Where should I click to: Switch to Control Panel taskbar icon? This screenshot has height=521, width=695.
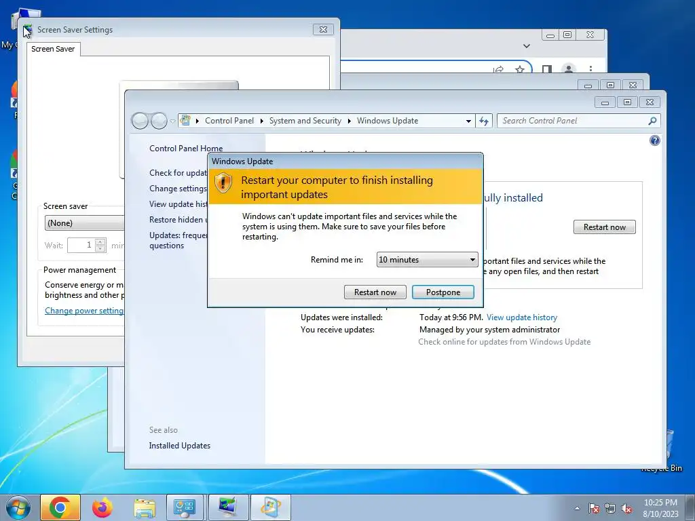coord(185,507)
